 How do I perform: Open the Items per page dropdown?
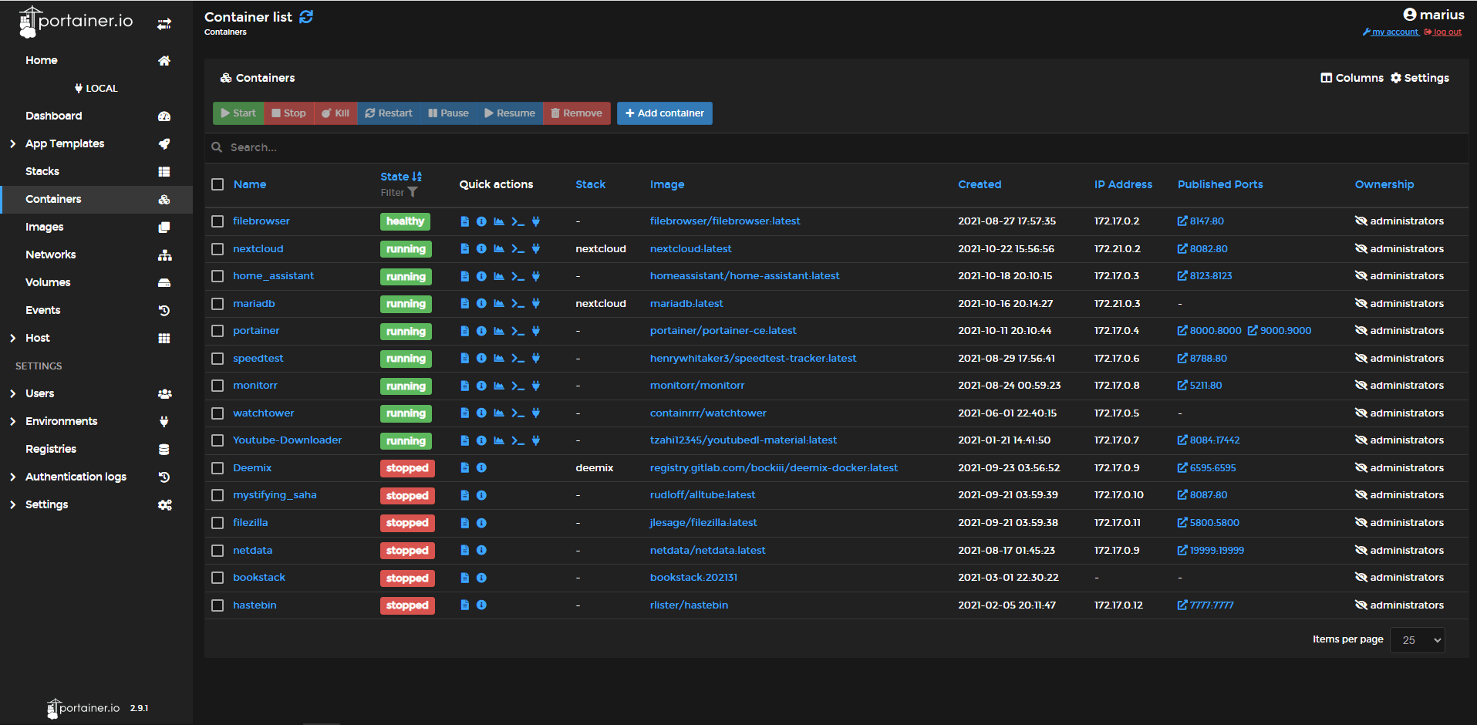coord(1417,640)
